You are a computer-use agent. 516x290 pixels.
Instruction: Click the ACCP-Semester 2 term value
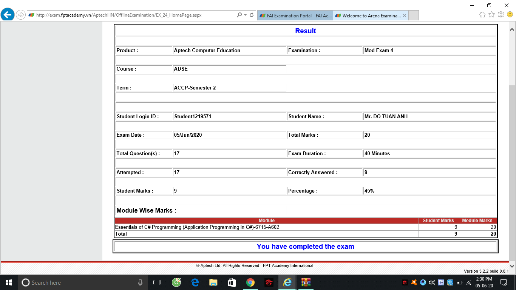pos(195,88)
